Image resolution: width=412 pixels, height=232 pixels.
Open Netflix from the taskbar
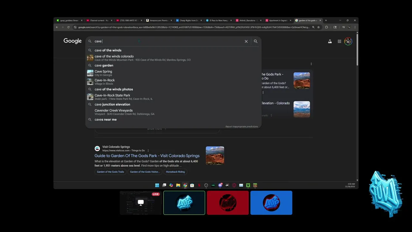pyautogui.click(x=199, y=185)
